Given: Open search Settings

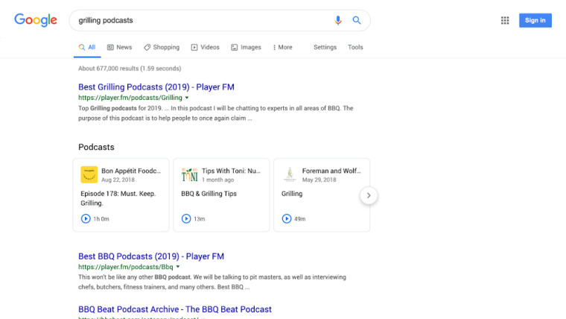Looking at the screenshot, I should [x=325, y=47].
